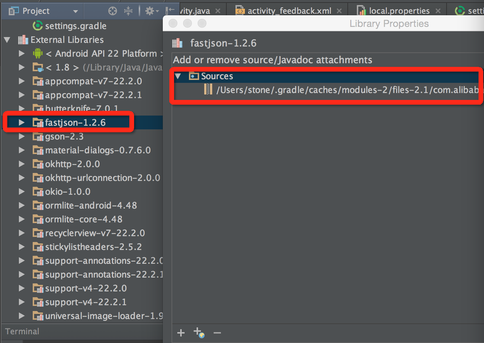Image resolution: width=484 pixels, height=343 pixels.
Task: Click the remove attachment minus icon
Action: click(x=217, y=332)
